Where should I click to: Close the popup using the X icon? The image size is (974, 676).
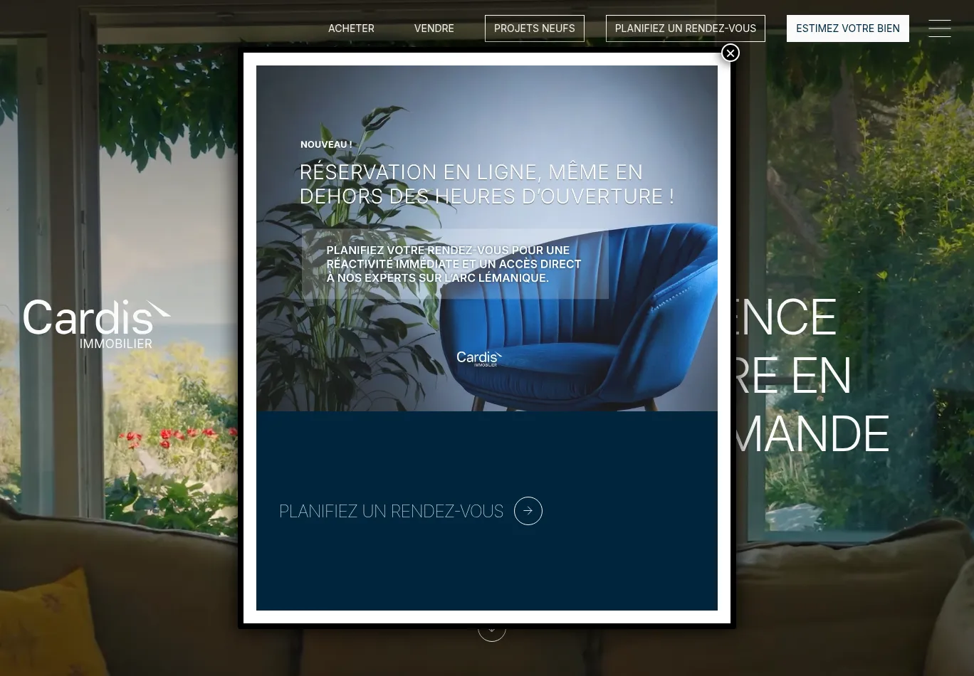point(730,53)
